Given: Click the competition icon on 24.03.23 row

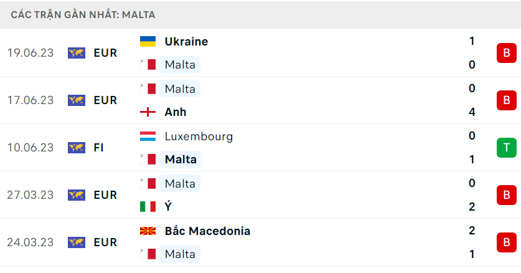Looking at the screenshot, I should (x=77, y=242).
